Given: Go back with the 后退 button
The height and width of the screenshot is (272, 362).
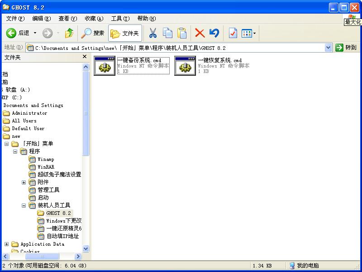Looking at the screenshot, I should point(18,33).
